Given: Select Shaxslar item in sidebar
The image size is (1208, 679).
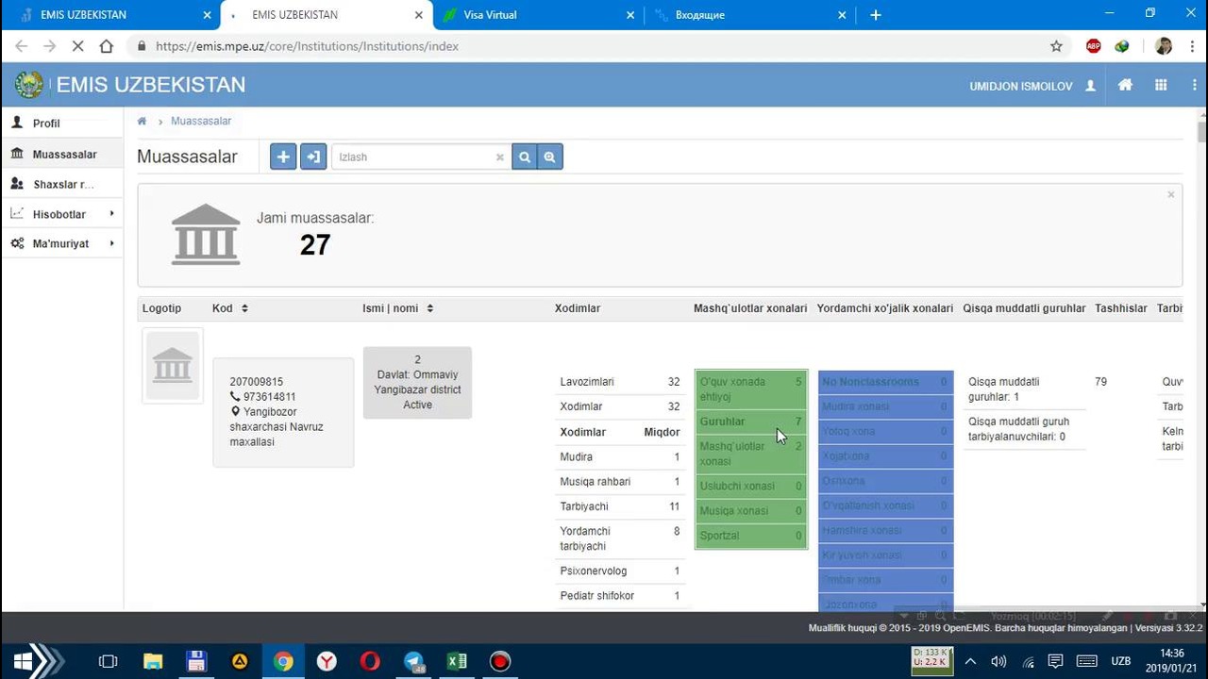Looking at the screenshot, I should point(62,184).
